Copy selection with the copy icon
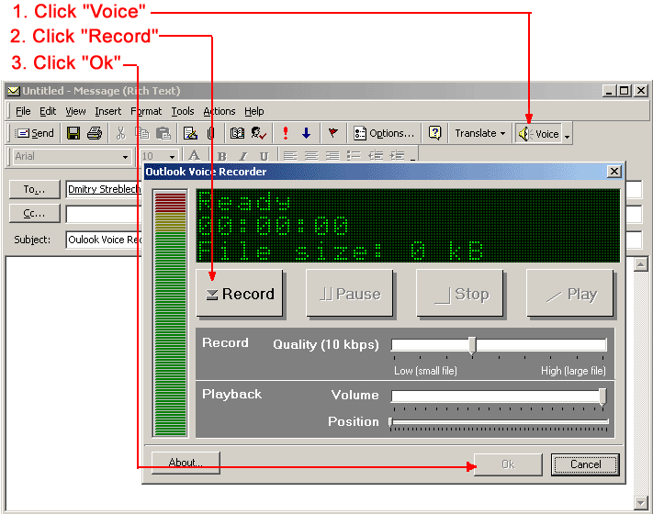653x514 pixels. point(142,133)
